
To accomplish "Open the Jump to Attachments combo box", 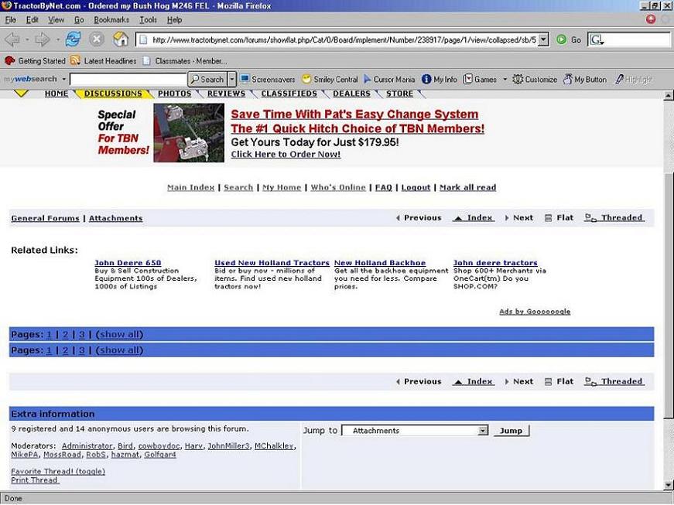I will pos(415,430).
